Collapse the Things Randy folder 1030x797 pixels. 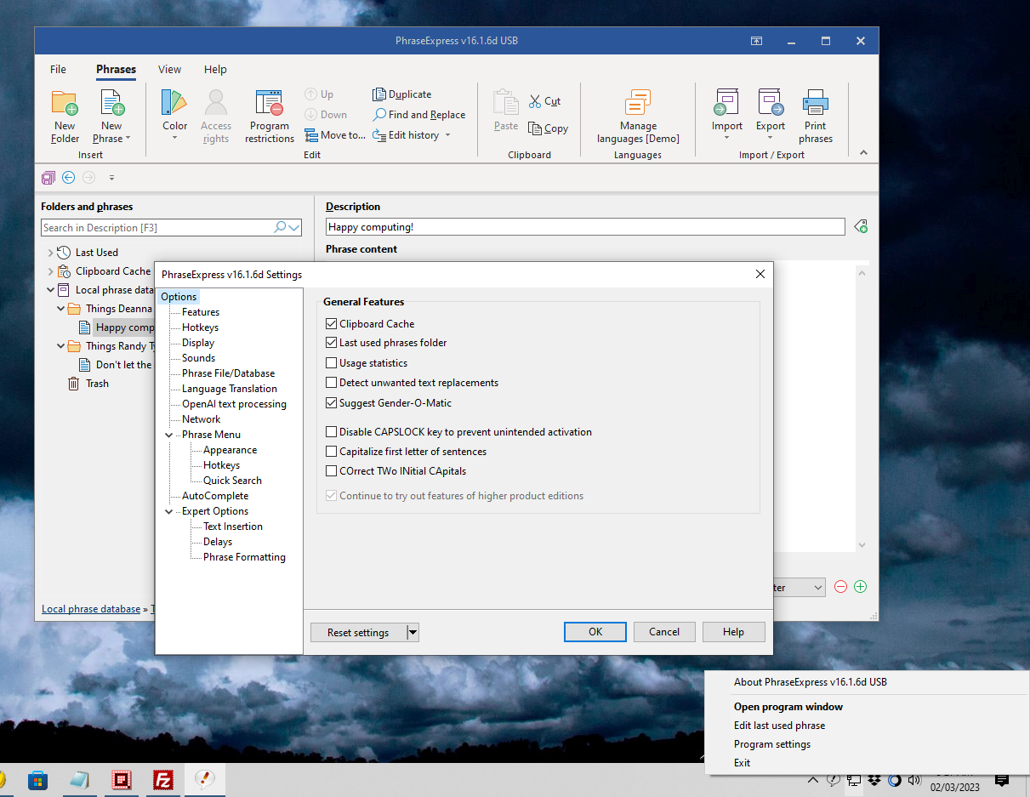60,346
